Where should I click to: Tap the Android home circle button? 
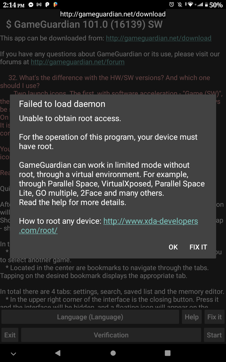pos(113,353)
